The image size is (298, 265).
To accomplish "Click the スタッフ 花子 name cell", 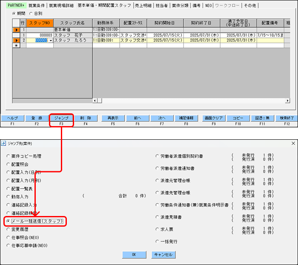I will 73,35.
